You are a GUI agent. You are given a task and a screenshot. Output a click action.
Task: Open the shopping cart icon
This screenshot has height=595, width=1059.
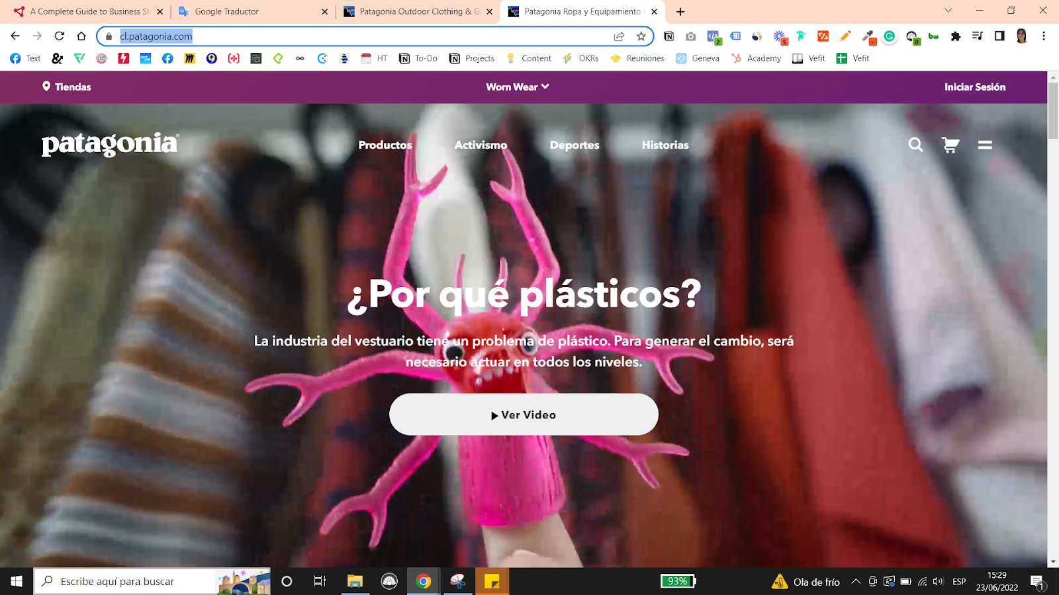point(950,145)
